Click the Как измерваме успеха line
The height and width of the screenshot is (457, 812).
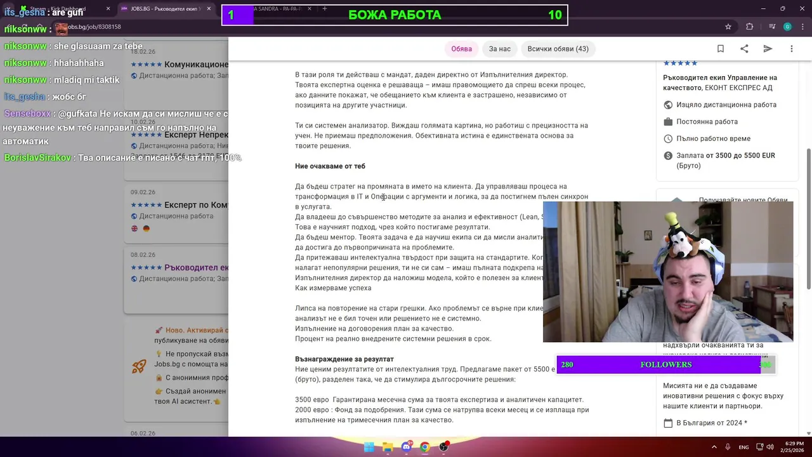(333, 288)
